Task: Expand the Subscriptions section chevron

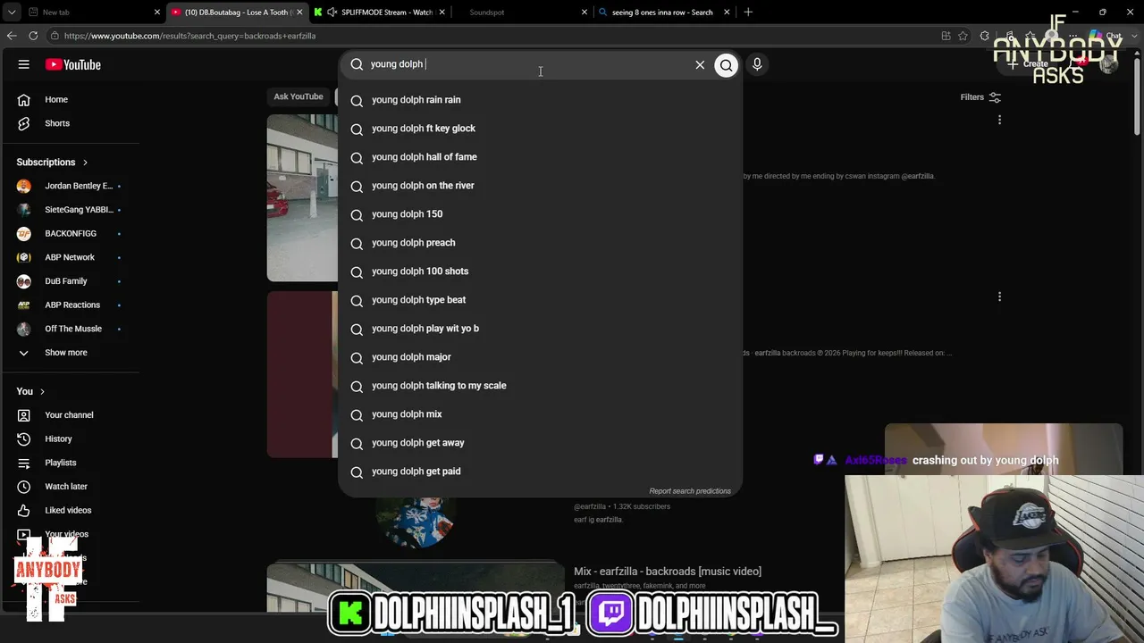Action: coord(85,163)
